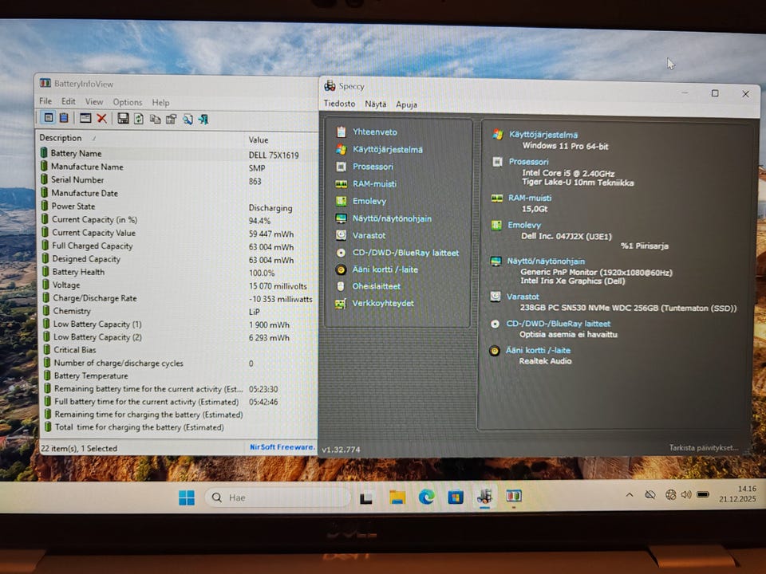Open the View menu in BatteryInfoView
Screen dimensions: 766x574
pyautogui.click(x=94, y=101)
